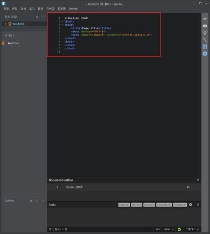Toggle the FIXME tag filter
This screenshot has height=234, width=210.
click(149, 204)
